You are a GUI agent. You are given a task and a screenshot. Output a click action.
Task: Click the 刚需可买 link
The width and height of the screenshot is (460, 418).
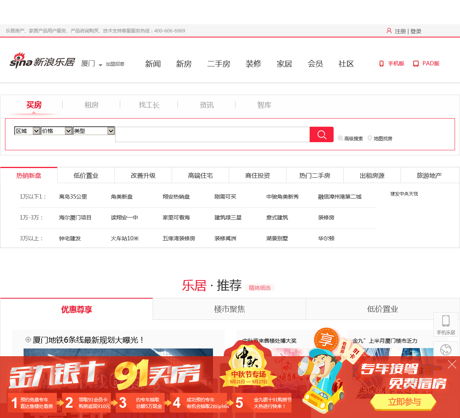click(225, 197)
